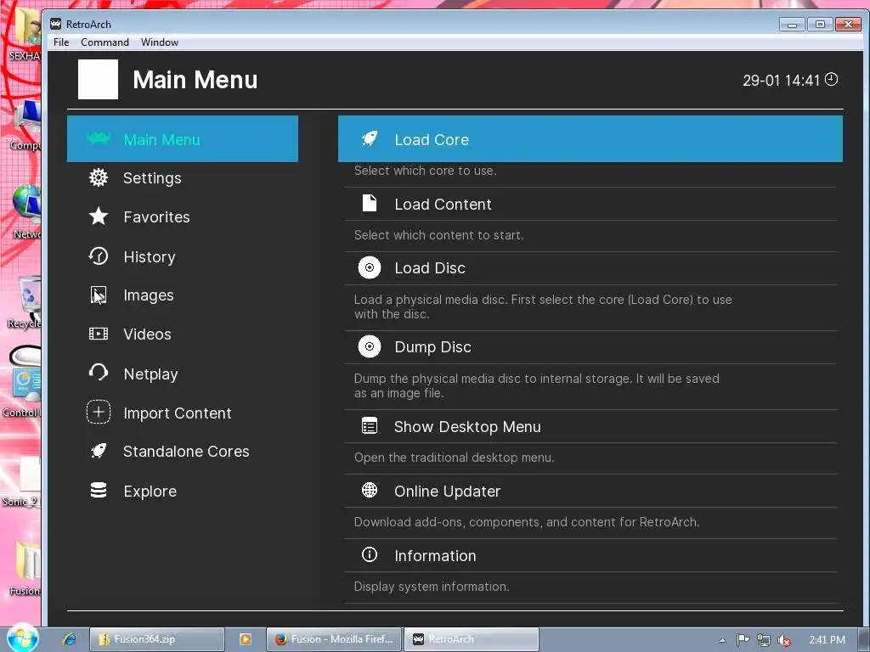Click the Online Updater globe icon
The image size is (870, 652).
coord(370,490)
